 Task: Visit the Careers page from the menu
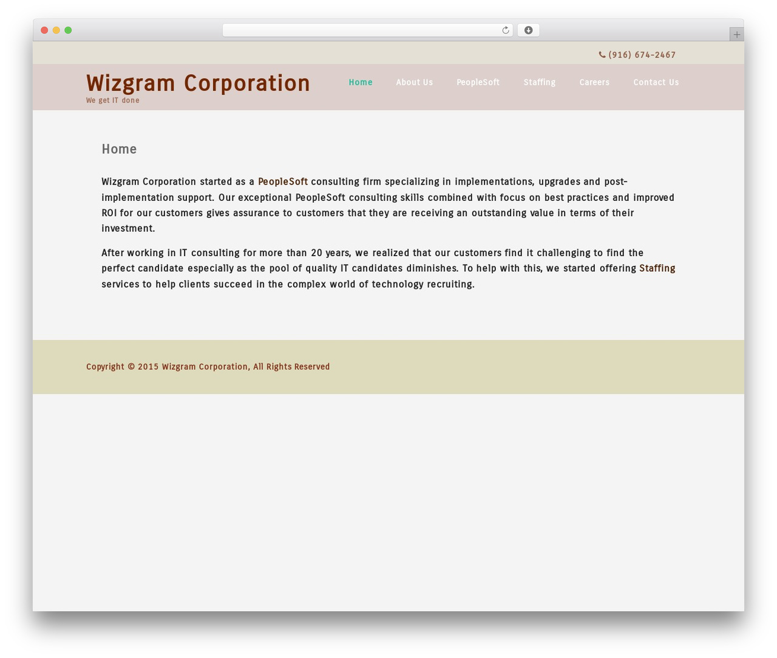click(594, 83)
